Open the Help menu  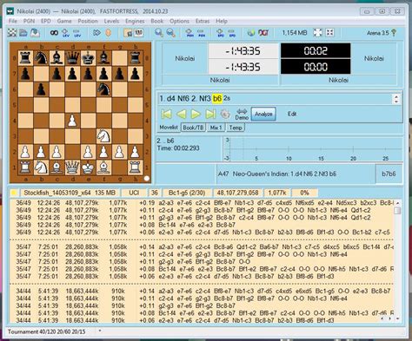click(x=222, y=21)
